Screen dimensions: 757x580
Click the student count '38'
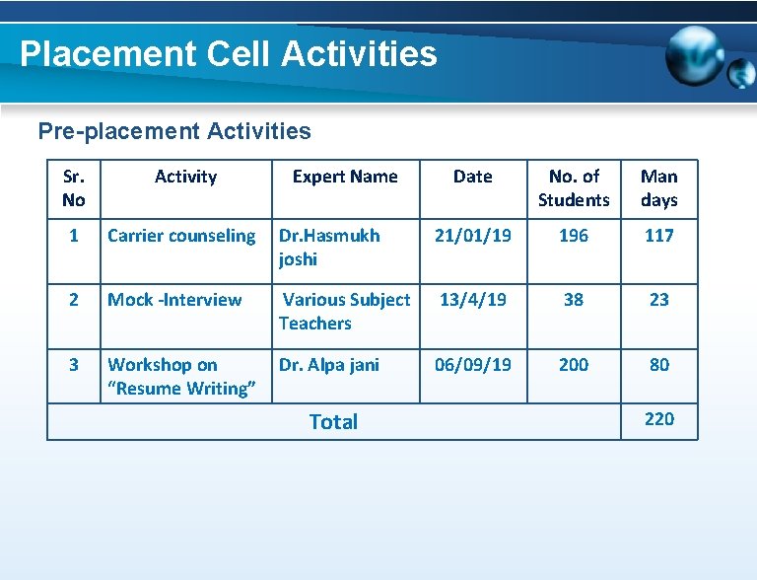574,300
